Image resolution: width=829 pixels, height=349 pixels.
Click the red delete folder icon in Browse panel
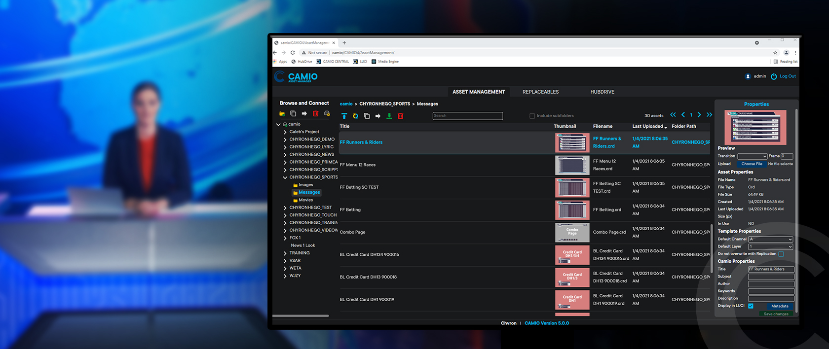click(315, 114)
